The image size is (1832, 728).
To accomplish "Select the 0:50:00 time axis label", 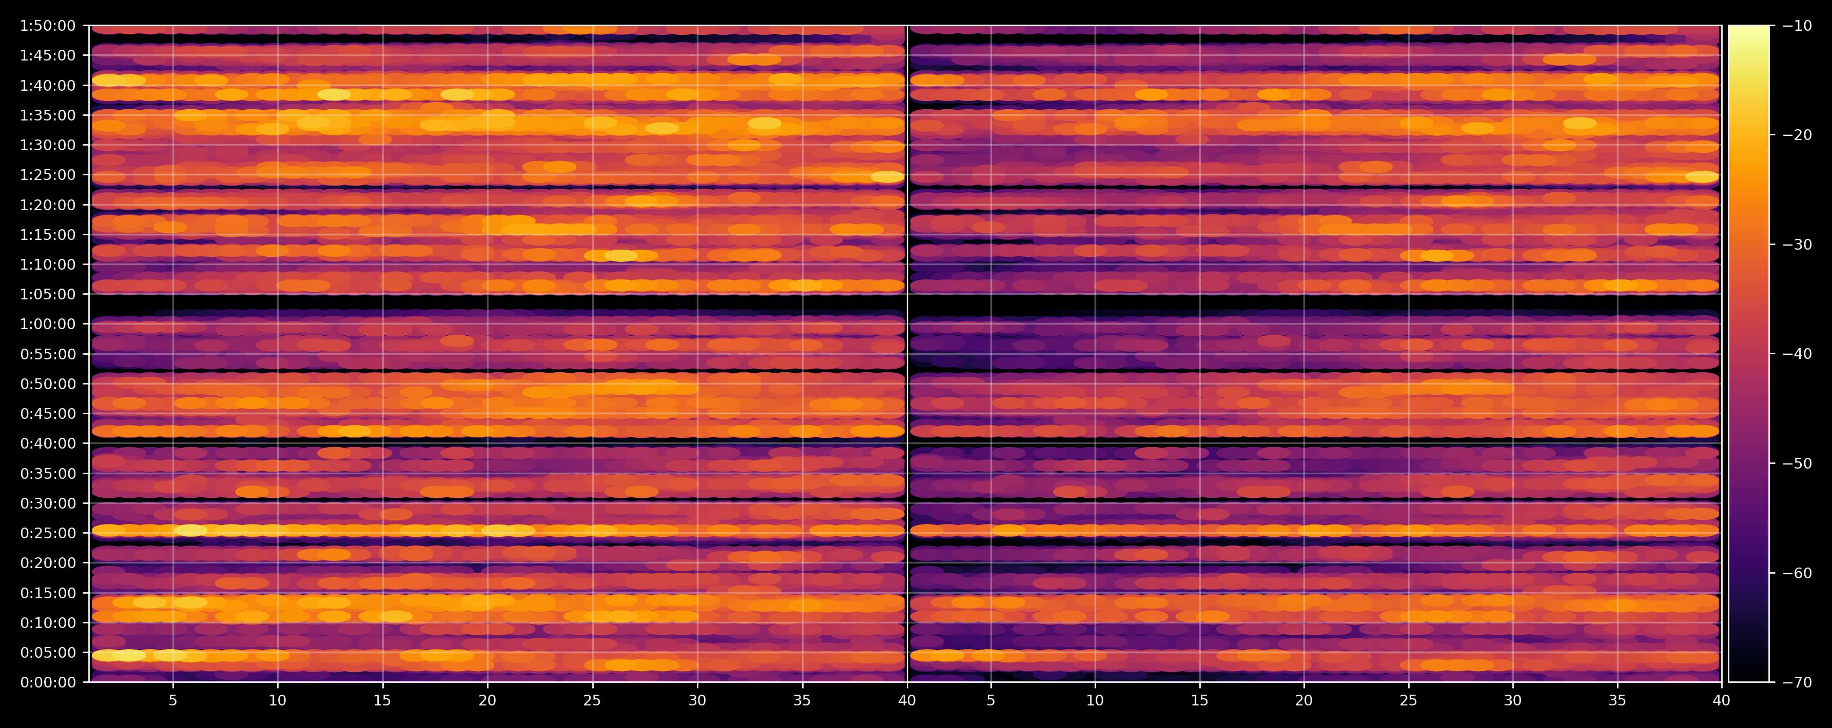I will (x=47, y=384).
